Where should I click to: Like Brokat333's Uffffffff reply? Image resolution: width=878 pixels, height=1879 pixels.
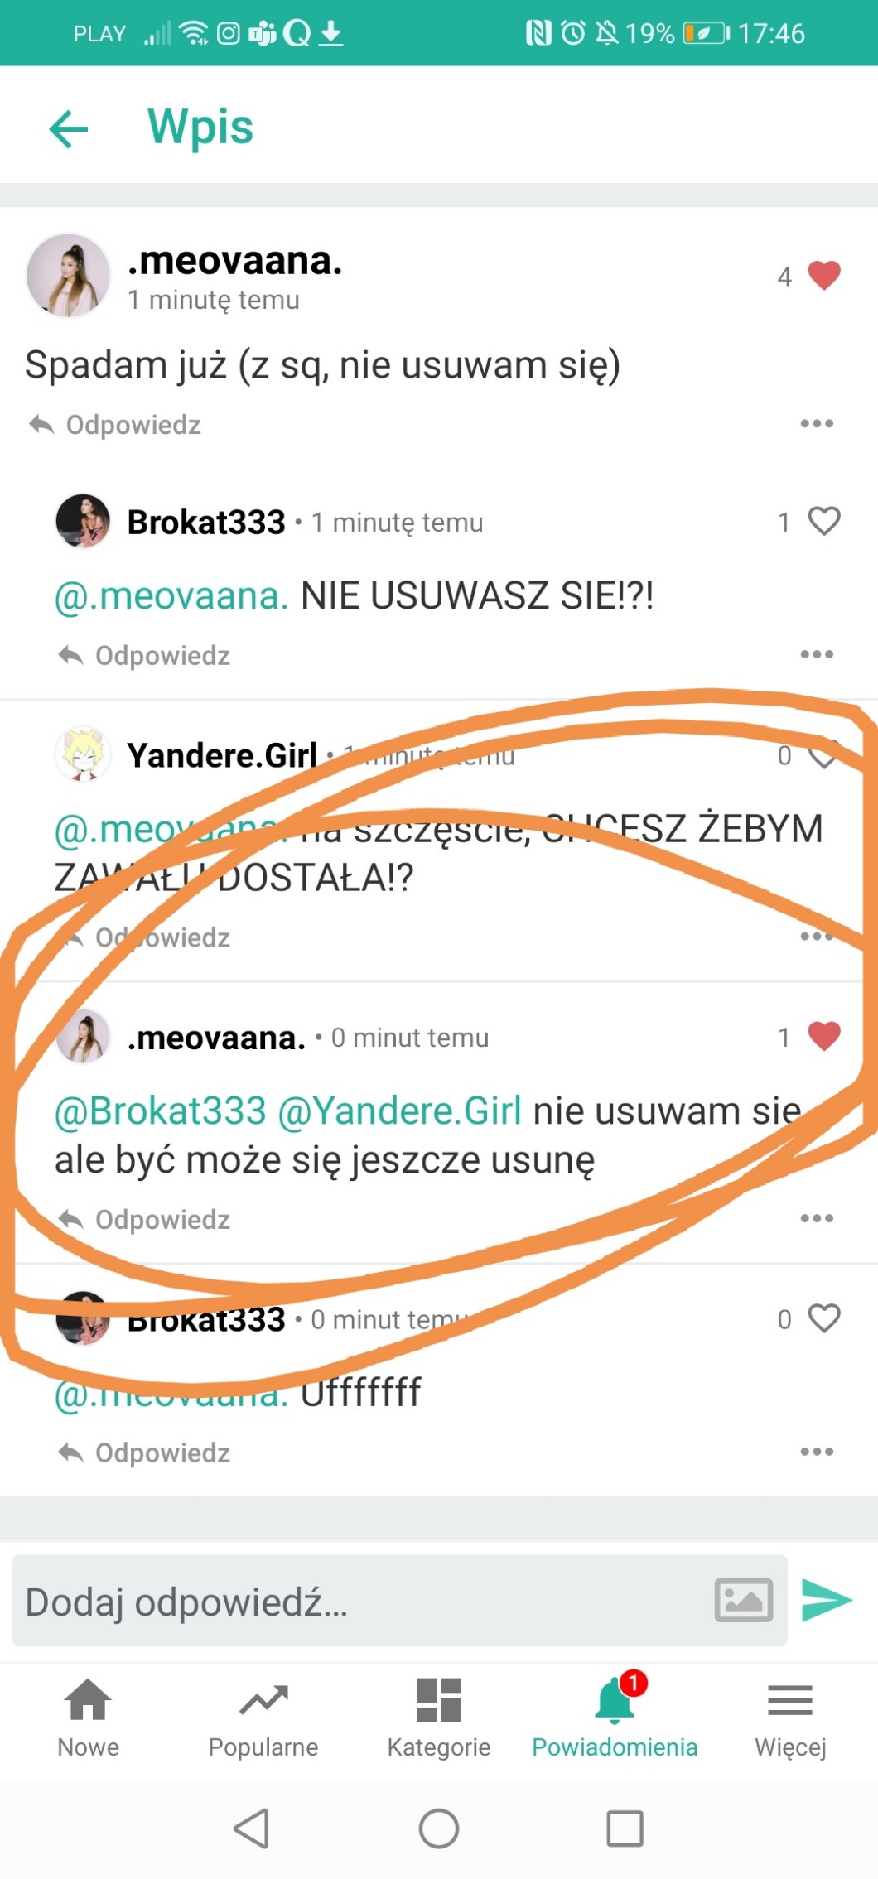[824, 1318]
